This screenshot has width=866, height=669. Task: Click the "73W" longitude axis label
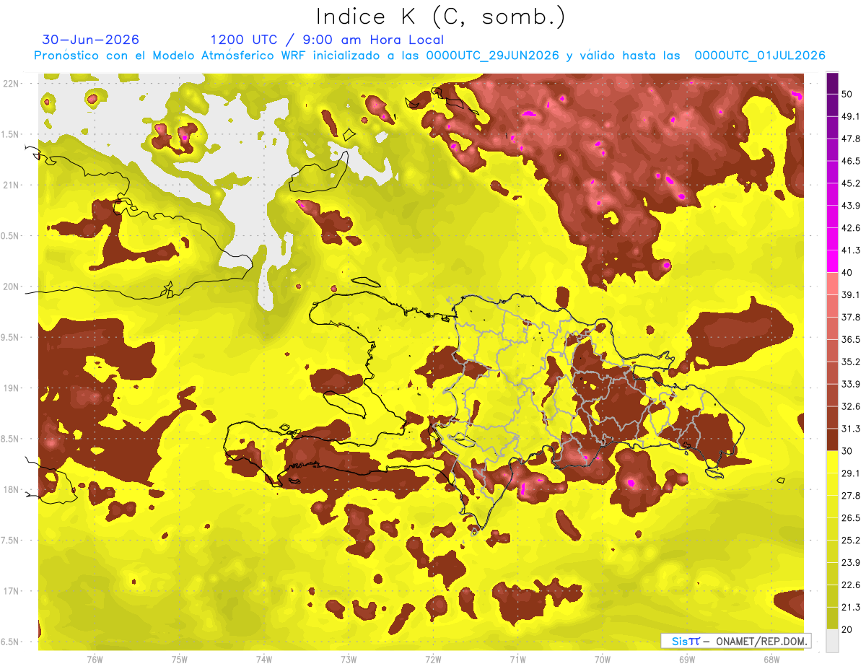(x=349, y=659)
